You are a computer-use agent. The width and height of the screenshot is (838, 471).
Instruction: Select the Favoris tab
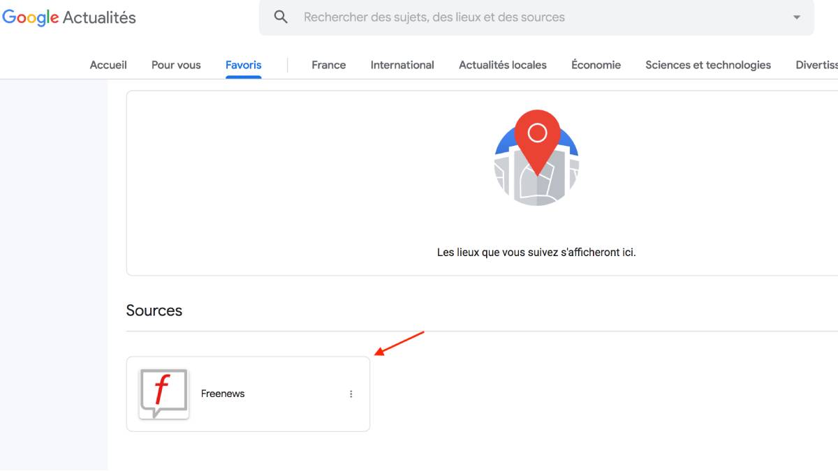(244, 65)
